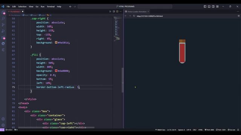Click the red test tube in preview
This screenshot has height=135, width=241.
(182, 51)
